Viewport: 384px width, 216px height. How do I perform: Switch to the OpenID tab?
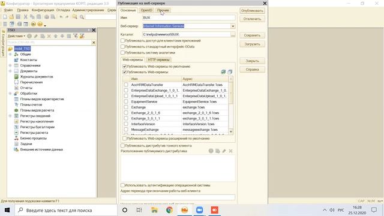(x=146, y=10)
